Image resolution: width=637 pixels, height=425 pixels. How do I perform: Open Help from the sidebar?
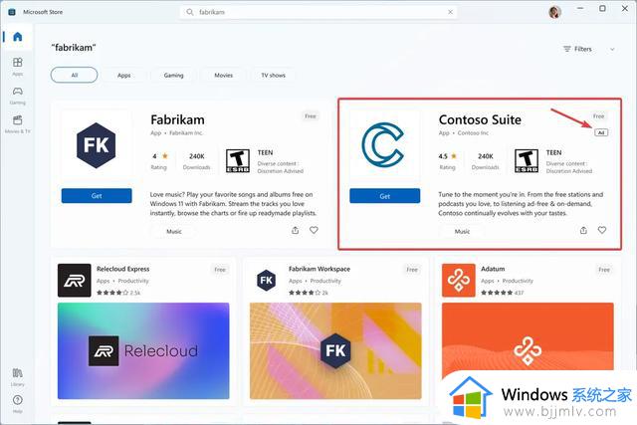point(18,403)
